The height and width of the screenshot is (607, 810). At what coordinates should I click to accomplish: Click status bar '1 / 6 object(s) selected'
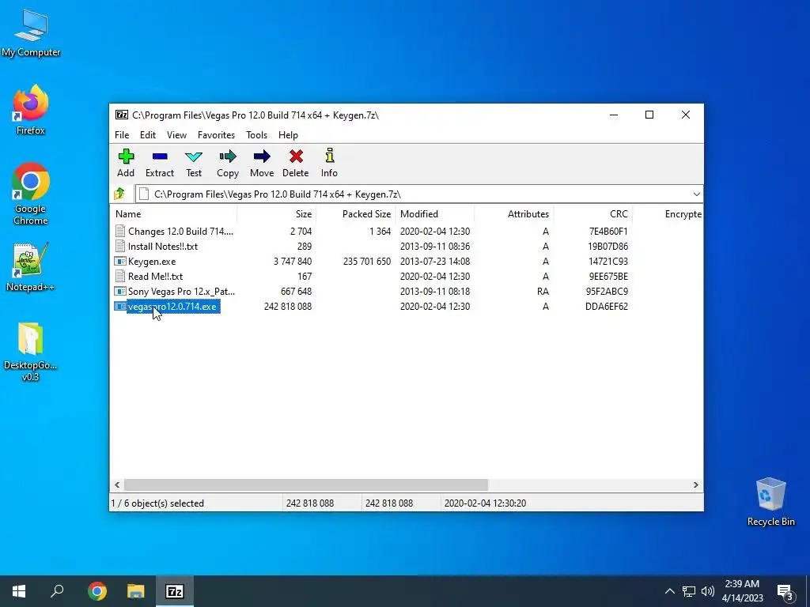[157, 503]
